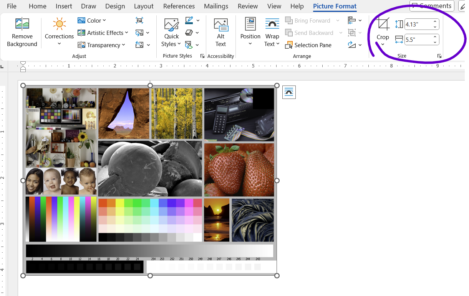Image resolution: width=469 pixels, height=296 pixels.
Task: Open the Color gallery
Action: (92, 20)
